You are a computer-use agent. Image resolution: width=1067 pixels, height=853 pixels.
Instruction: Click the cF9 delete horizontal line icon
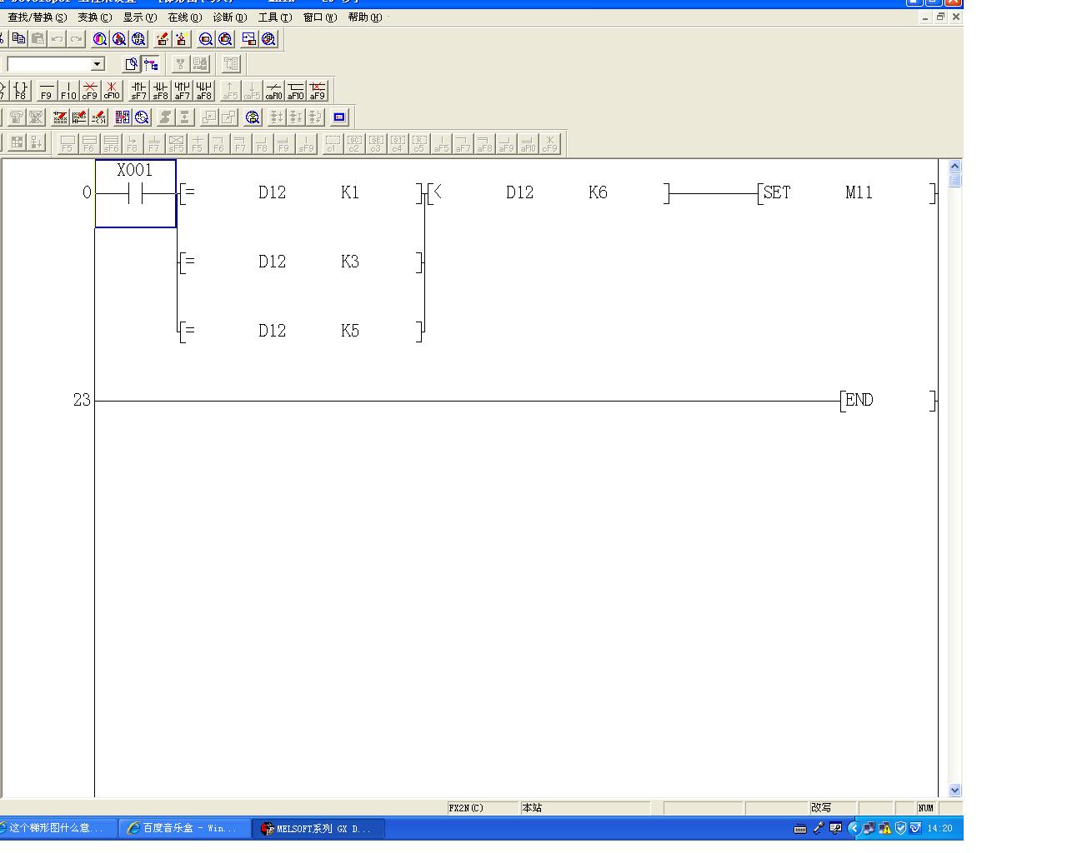pyautogui.click(x=90, y=90)
